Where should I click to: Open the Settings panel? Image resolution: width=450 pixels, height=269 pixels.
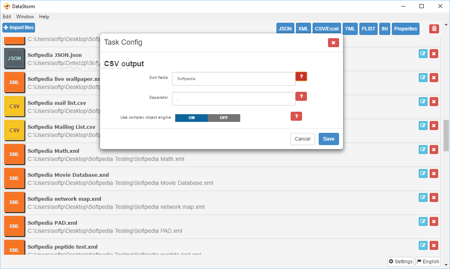coord(400,262)
